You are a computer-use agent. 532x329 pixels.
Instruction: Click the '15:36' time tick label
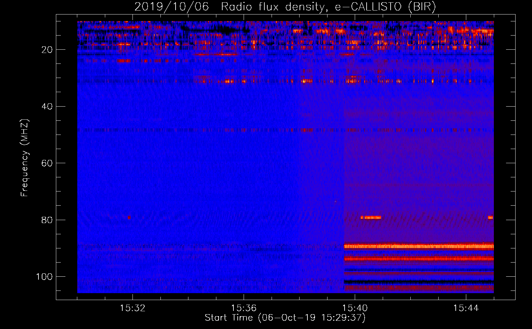click(244, 308)
